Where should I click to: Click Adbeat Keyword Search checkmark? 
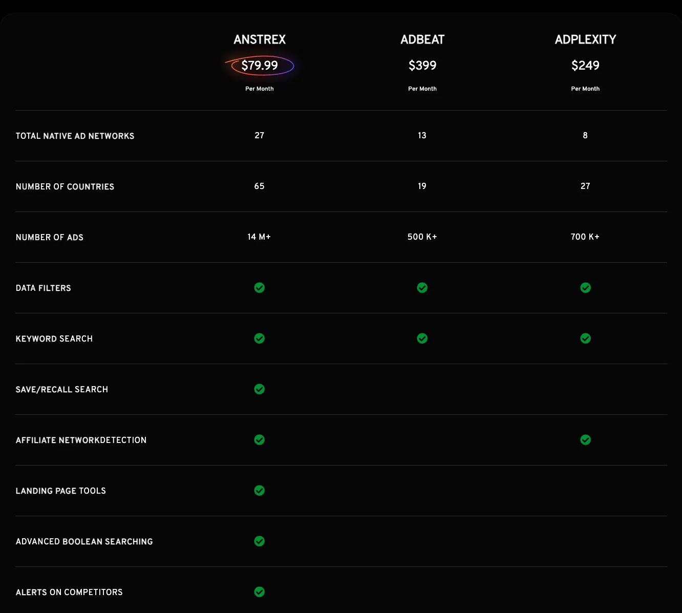point(422,339)
